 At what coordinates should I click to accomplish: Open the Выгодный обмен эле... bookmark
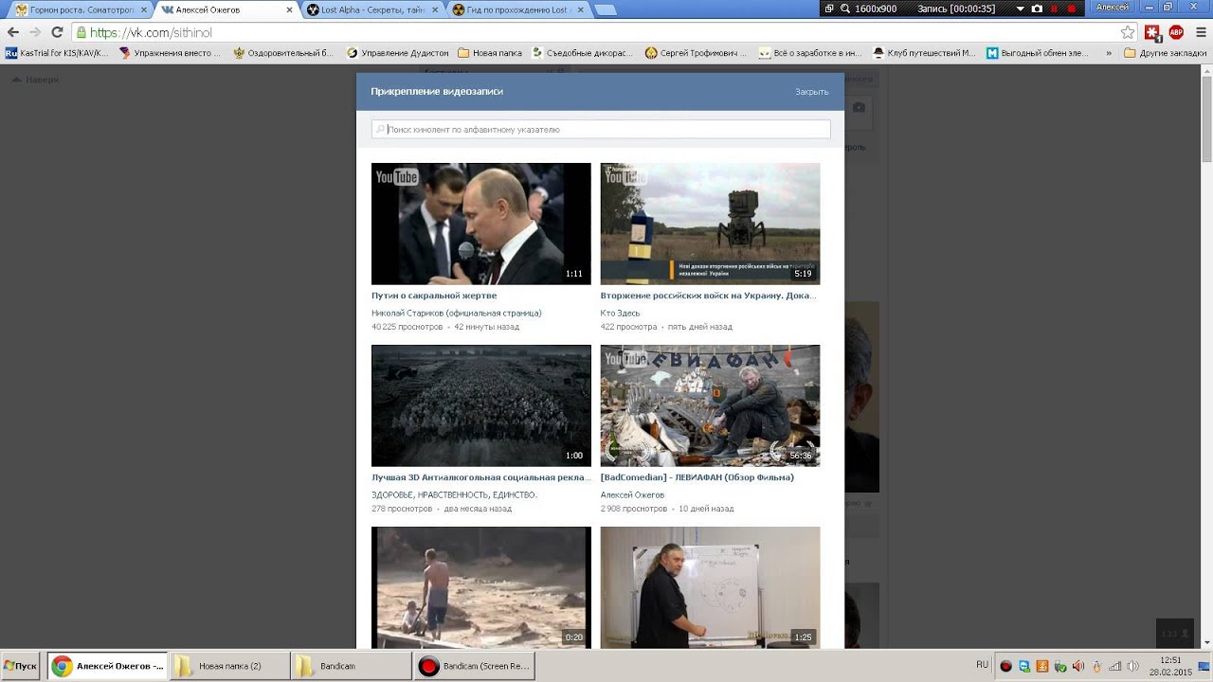(x=1038, y=53)
